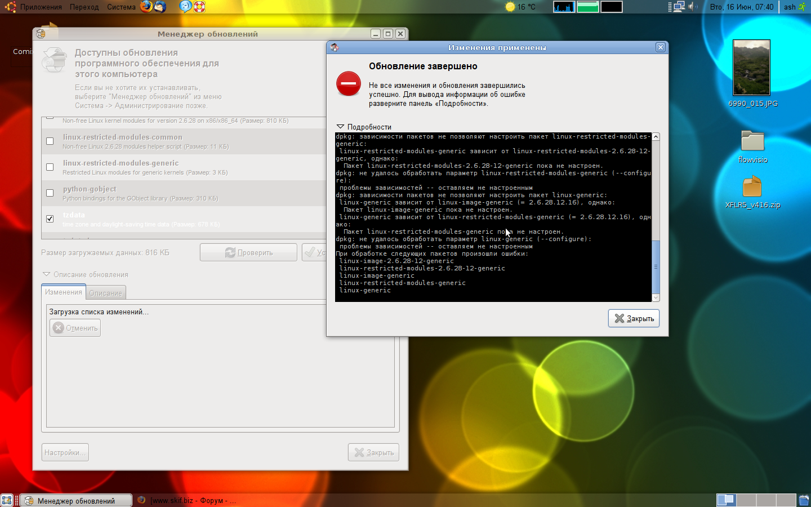This screenshot has height=507, width=811.
Task: Click the show desktop icon
Action: click(x=7, y=500)
